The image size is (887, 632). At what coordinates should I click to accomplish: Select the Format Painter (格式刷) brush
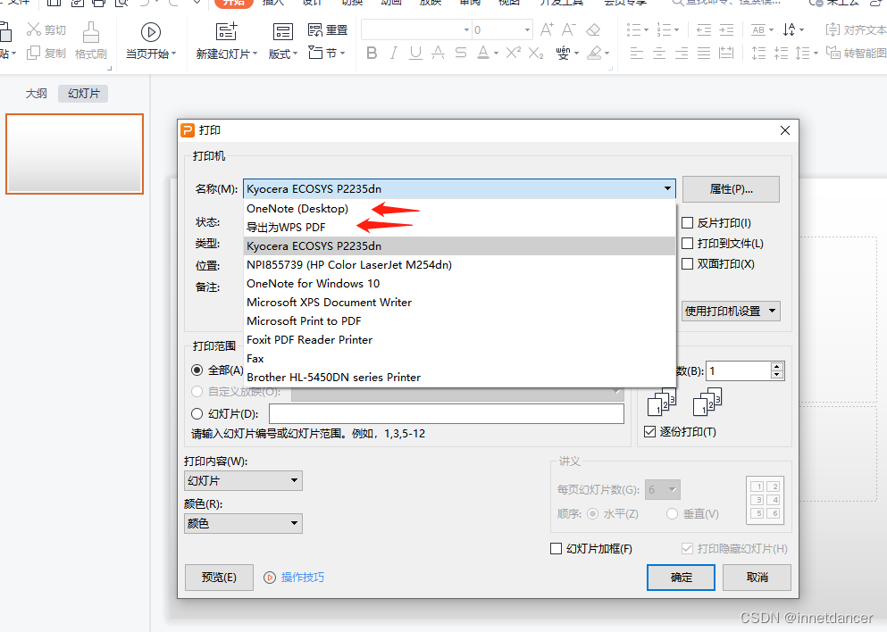(90, 34)
